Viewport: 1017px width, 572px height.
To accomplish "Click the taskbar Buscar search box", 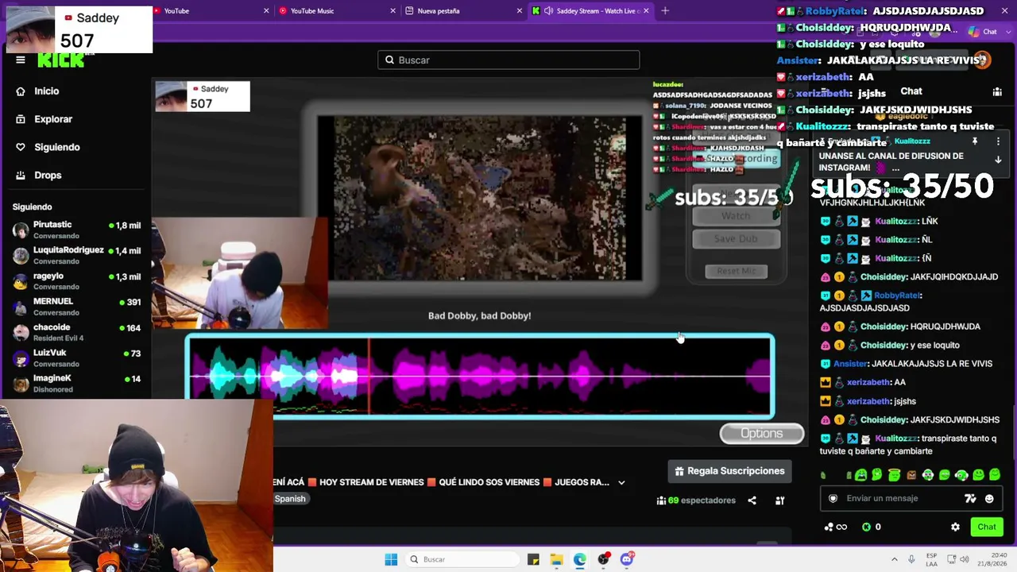I will [462, 559].
